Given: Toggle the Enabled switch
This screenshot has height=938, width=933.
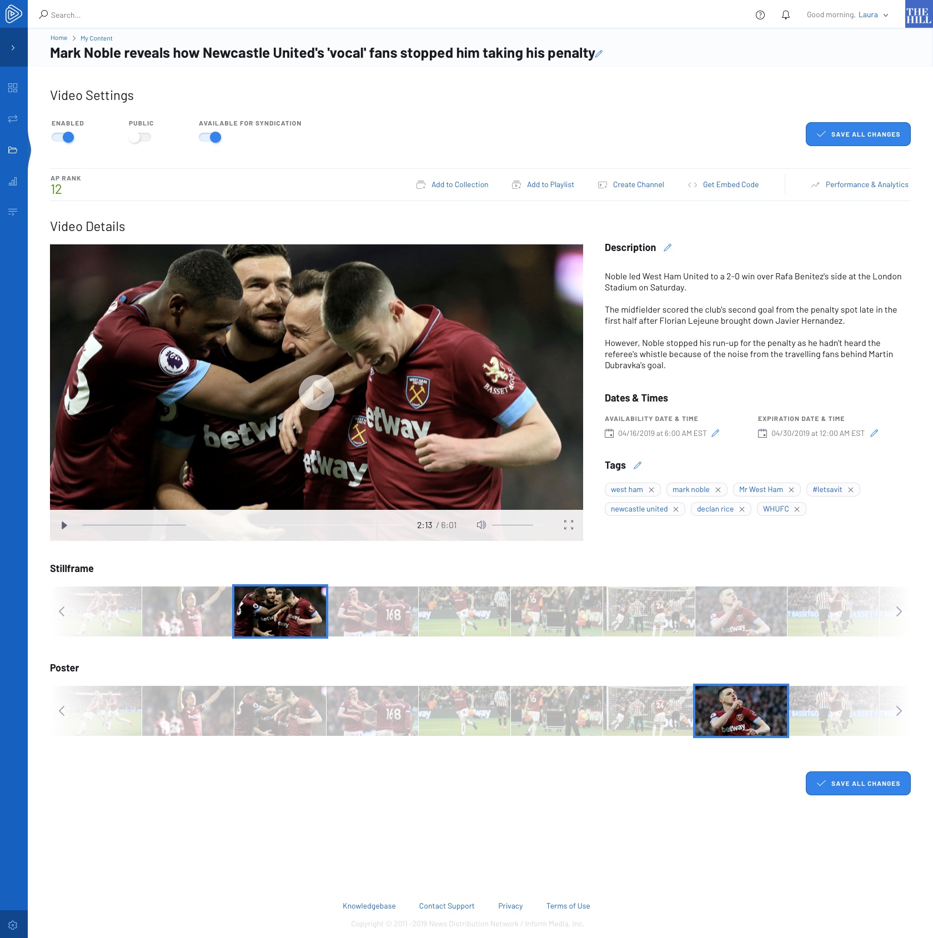Looking at the screenshot, I should click(x=63, y=137).
